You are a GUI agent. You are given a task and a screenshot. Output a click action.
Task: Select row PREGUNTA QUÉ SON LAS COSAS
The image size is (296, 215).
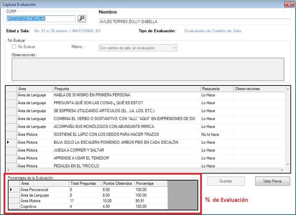[145, 103]
